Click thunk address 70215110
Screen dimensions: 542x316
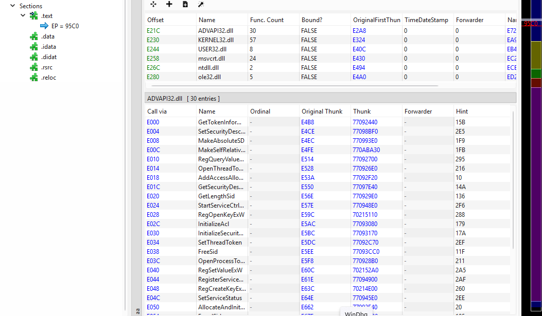[x=365, y=215]
